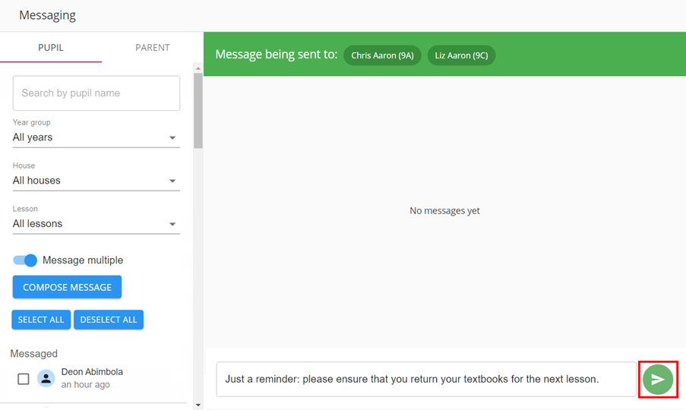686x410 pixels.
Task: Click the sidebar scroll down arrow
Action: 198,405
